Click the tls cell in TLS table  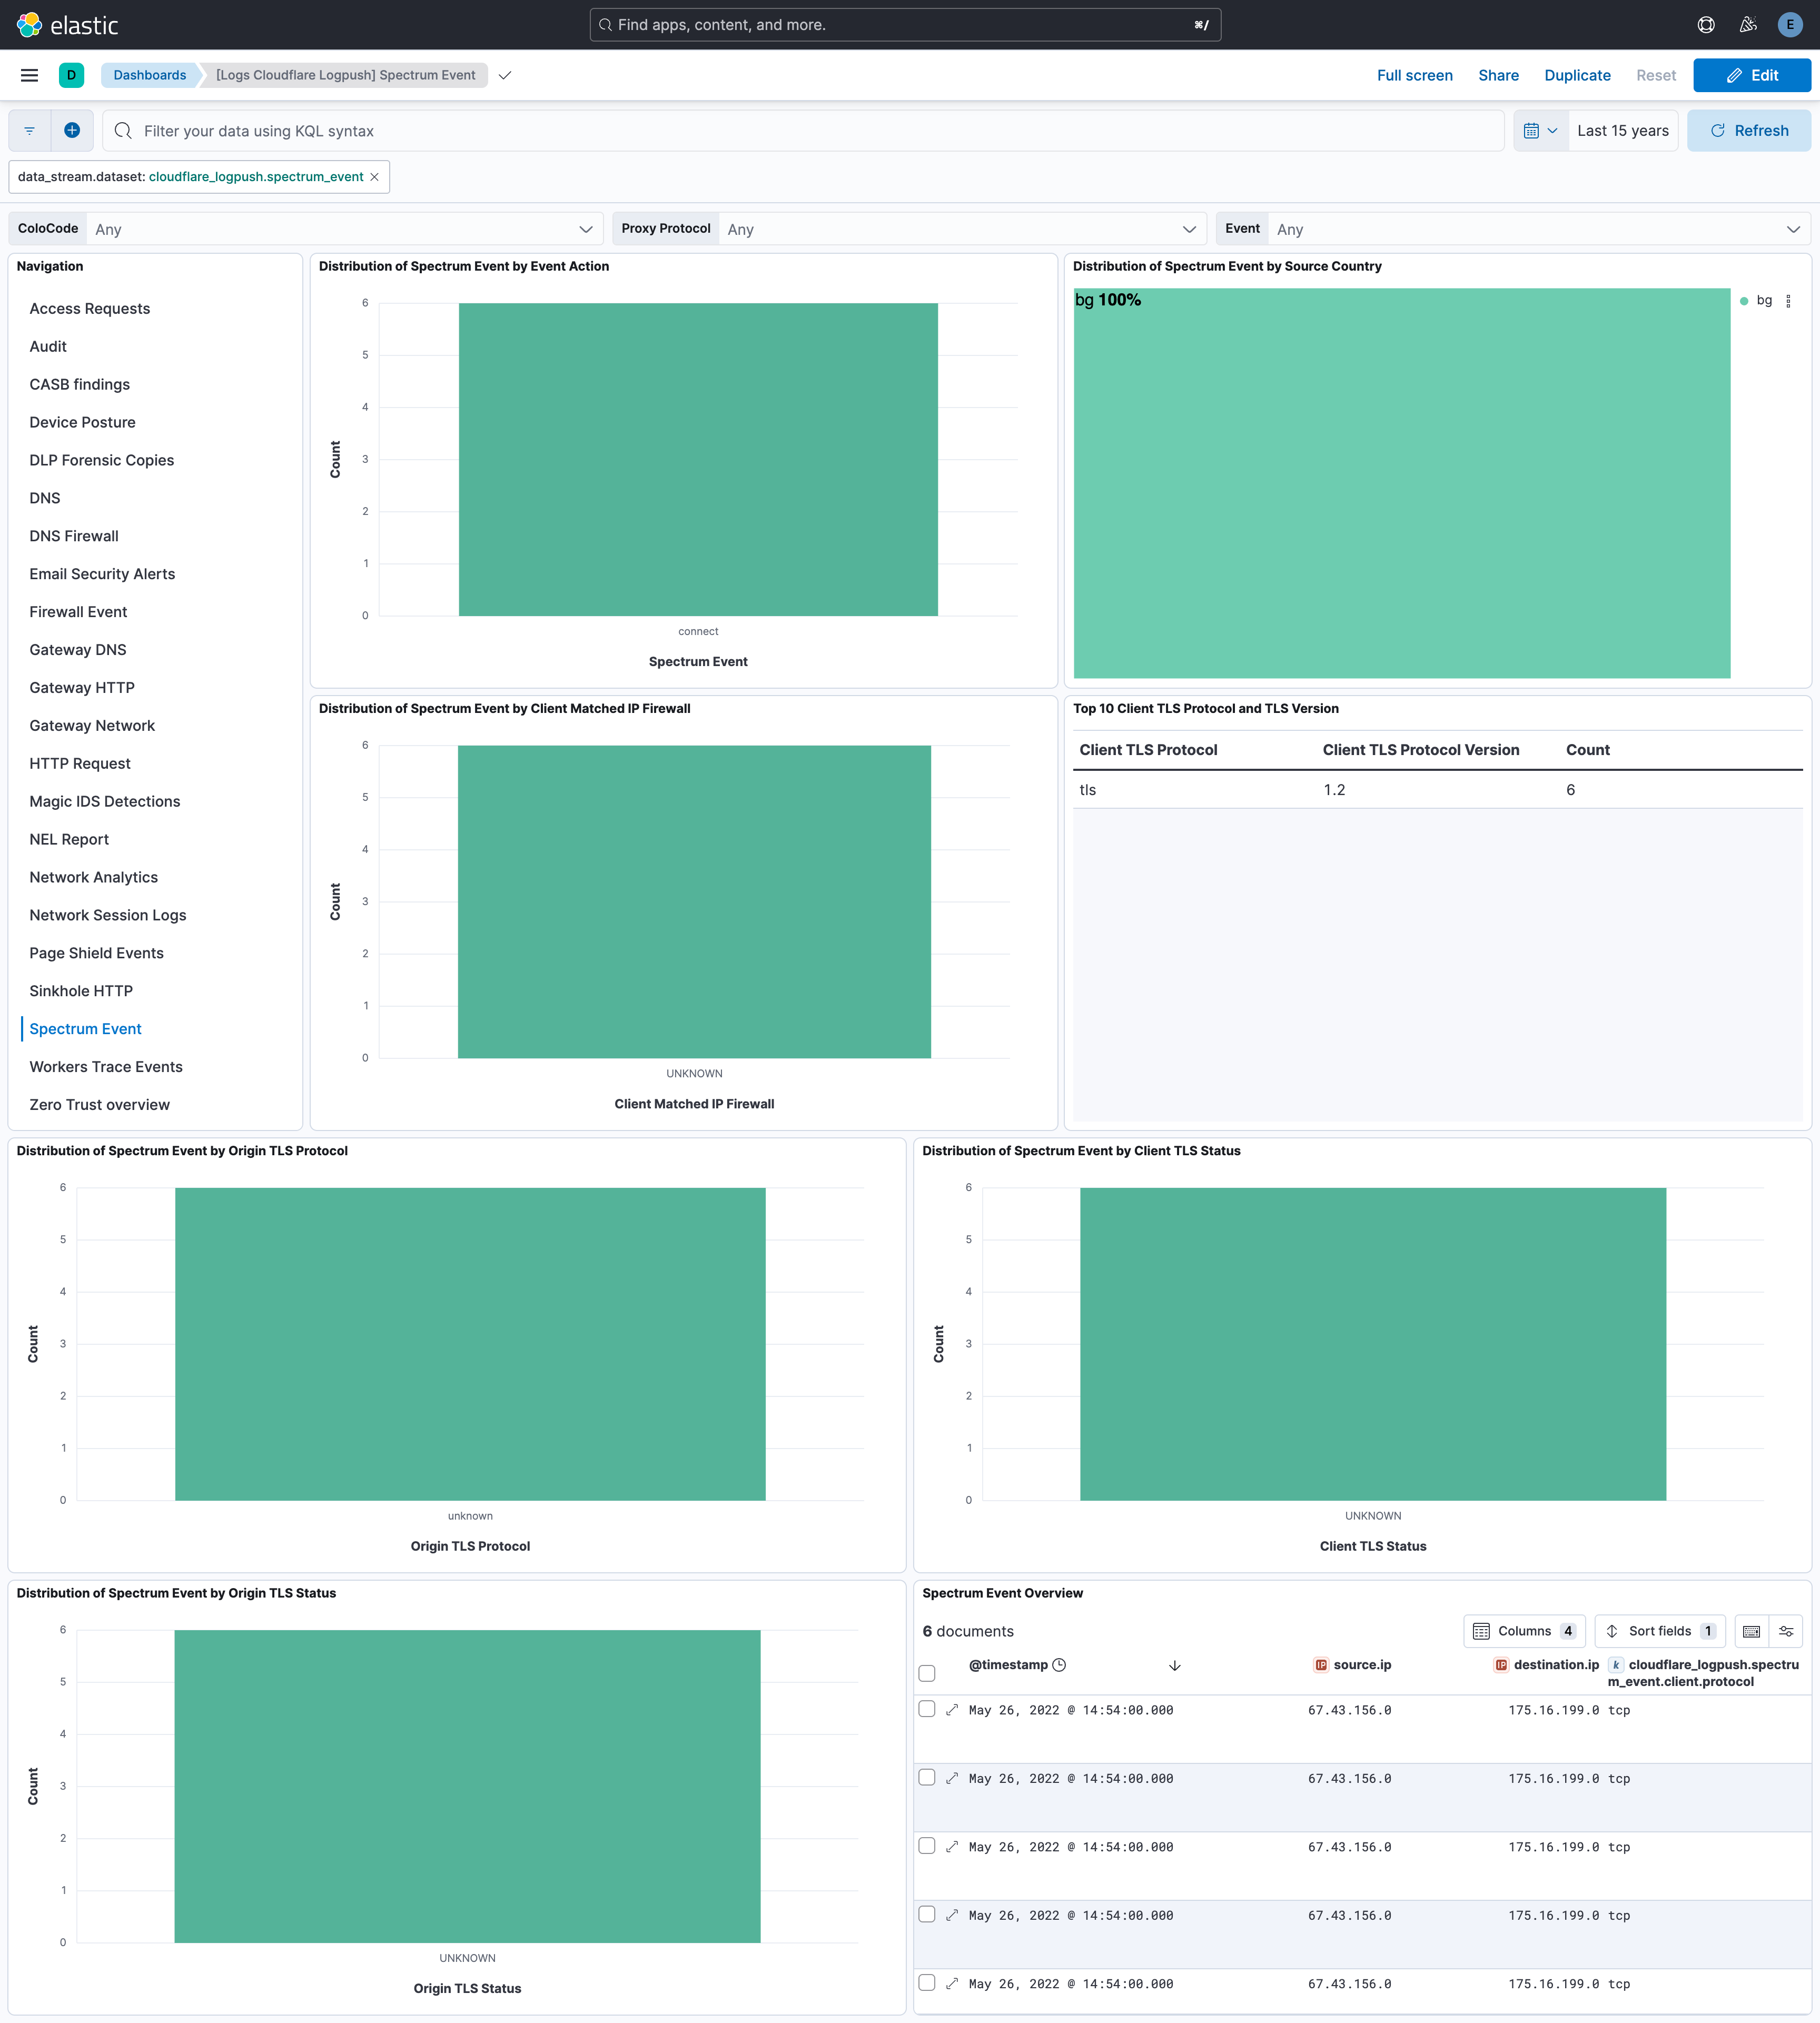pos(1088,790)
